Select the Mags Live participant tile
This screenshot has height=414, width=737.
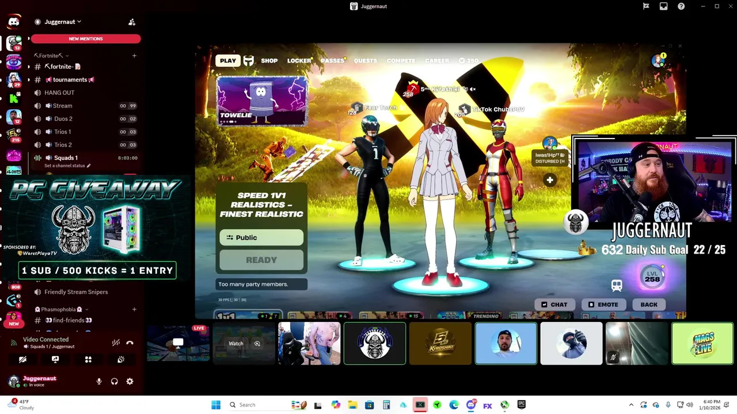(702, 343)
